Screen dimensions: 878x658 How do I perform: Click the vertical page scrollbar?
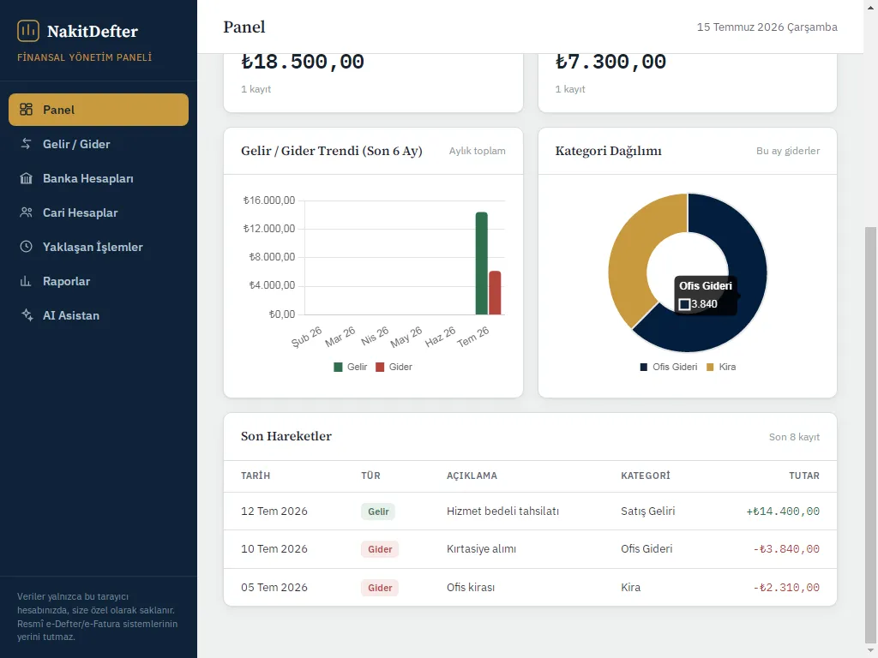coord(870,434)
